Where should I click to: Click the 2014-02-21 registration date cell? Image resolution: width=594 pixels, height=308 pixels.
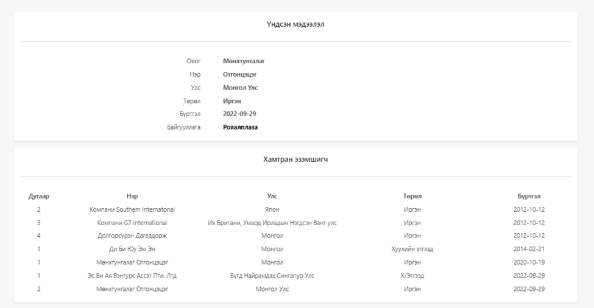coord(529,249)
